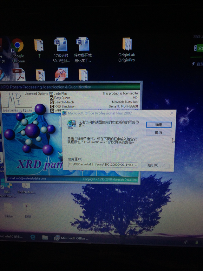Click 浏览(B) to browse for the source
Image resolution: width=203 pixels, height=271 pixels.
[x=155, y=165]
